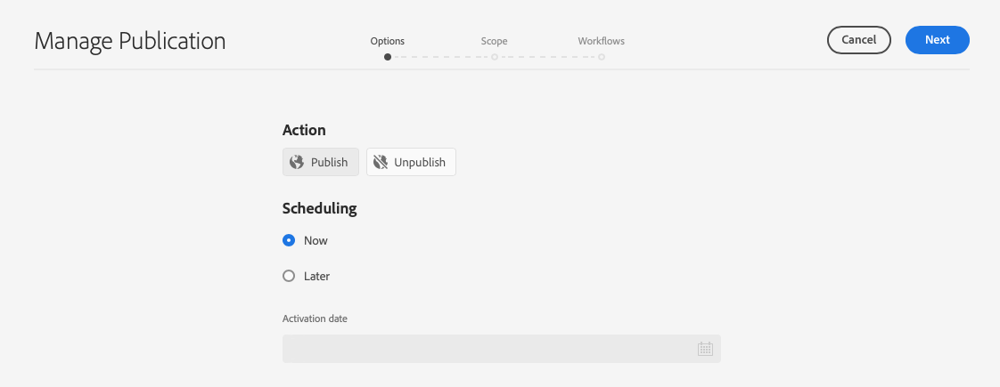Click the filled Options step dot

387,57
